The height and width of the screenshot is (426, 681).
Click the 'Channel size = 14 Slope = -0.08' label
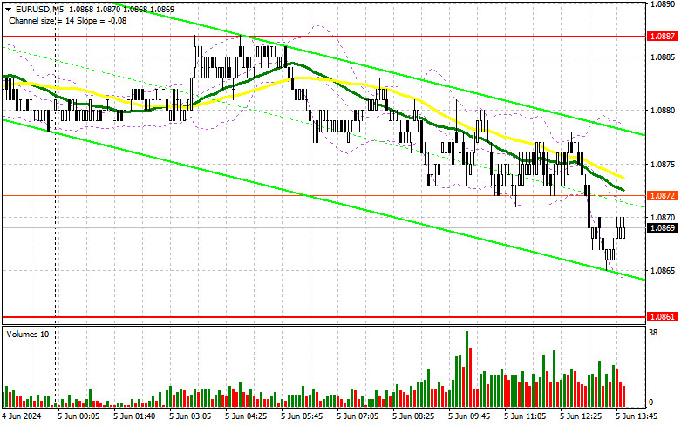point(68,20)
